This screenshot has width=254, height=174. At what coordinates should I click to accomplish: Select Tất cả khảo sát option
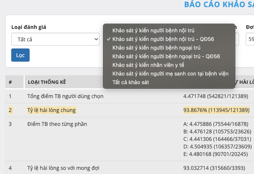[x=131, y=82]
